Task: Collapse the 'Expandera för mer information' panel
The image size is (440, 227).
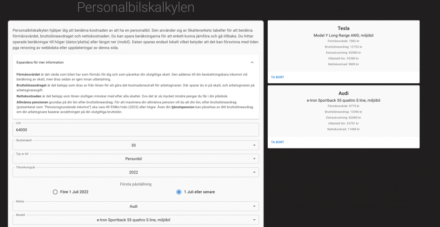Action: (x=135, y=62)
